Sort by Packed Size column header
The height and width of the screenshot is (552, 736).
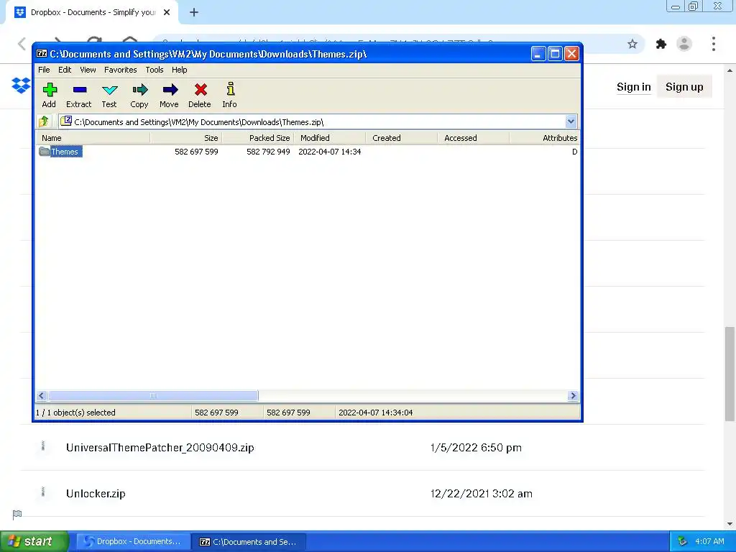click(x=258, y=138)
